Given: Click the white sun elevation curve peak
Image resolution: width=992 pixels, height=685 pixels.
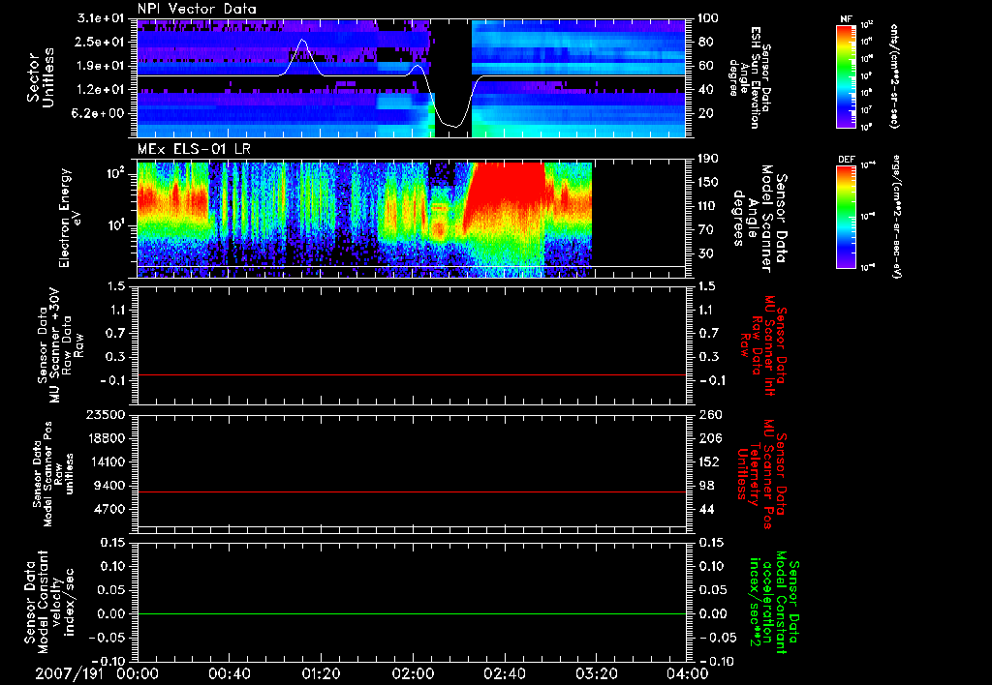Looking at the screenshot, I should [x=302, y=41].
